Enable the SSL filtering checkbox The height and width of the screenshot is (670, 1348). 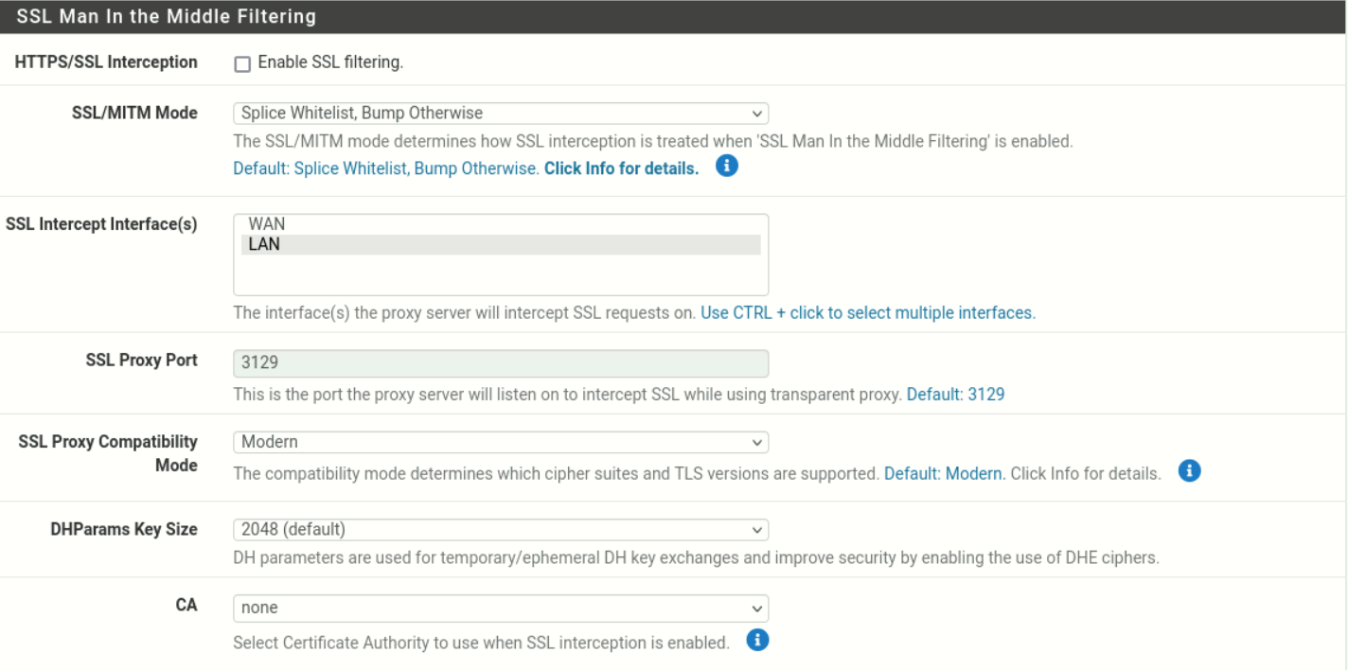point(242,63)
